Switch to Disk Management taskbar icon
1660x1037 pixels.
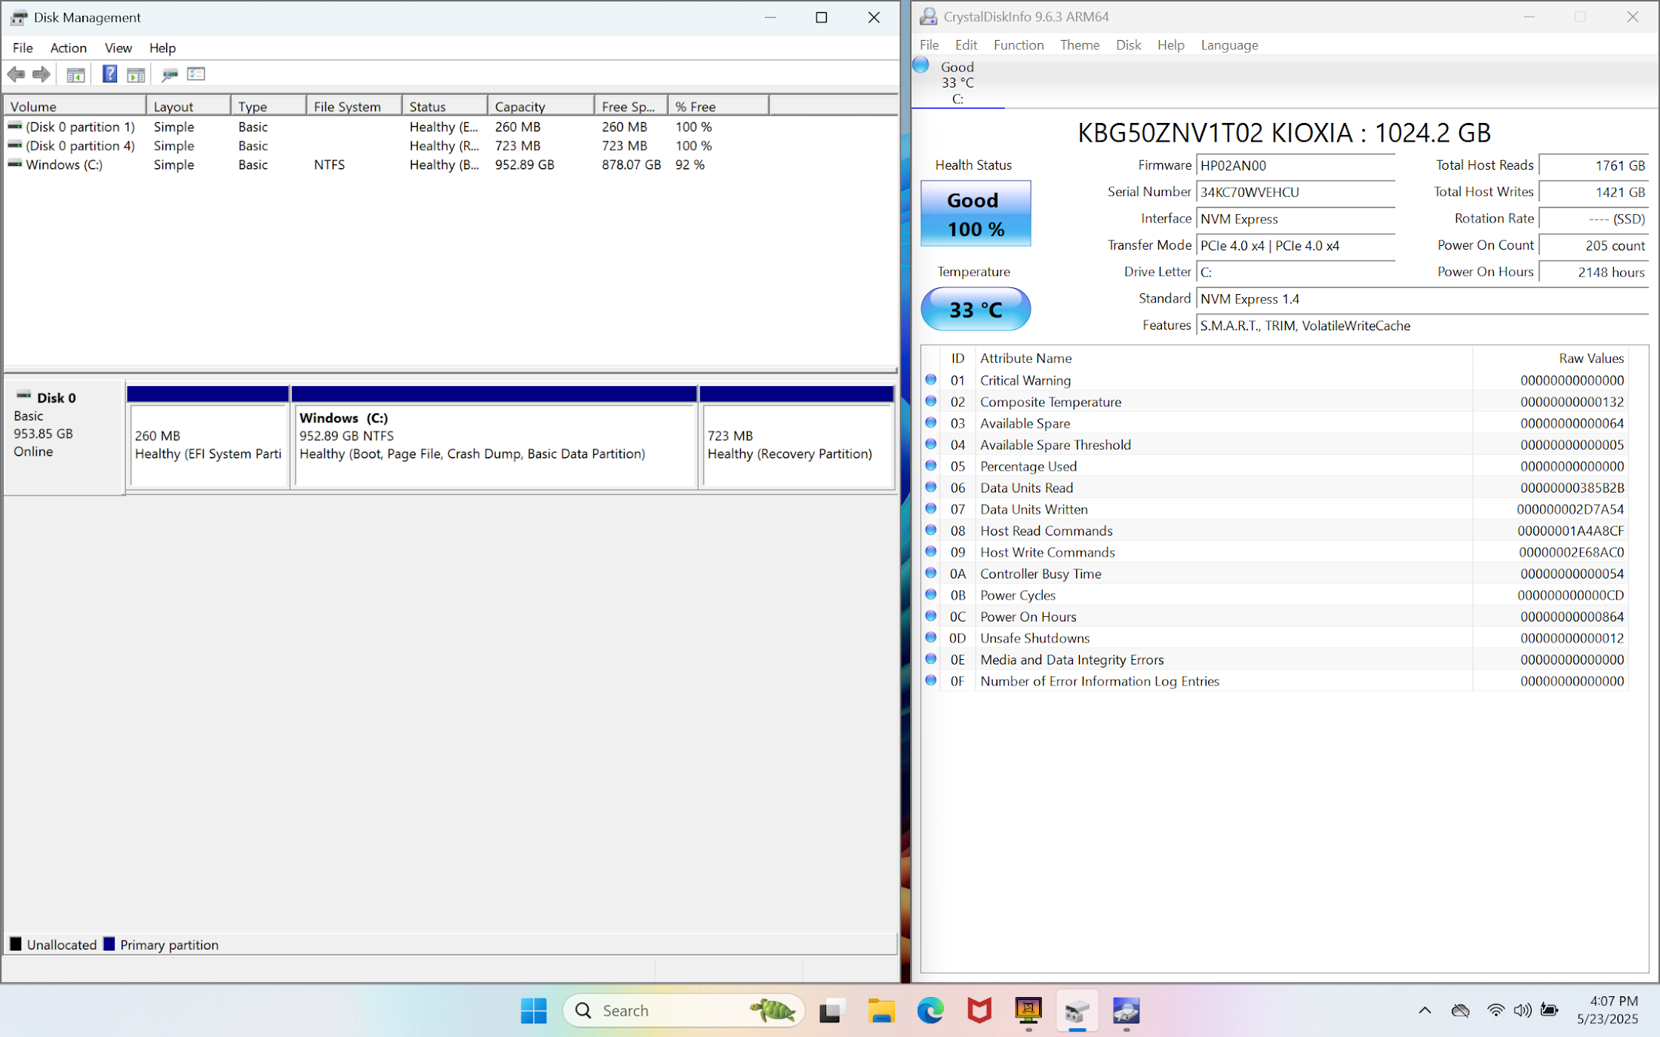[x=1077, y=1011]
